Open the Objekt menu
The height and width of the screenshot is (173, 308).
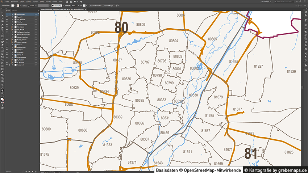point(23,1)
